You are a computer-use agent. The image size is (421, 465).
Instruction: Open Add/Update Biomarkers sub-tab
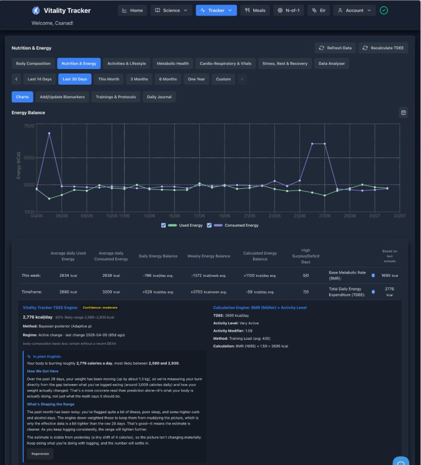coord(62,97)
